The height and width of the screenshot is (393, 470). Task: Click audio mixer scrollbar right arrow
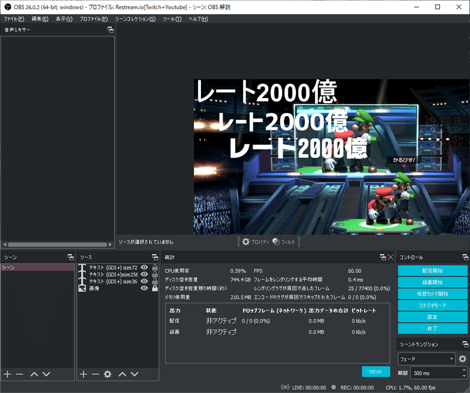(110, 245)
